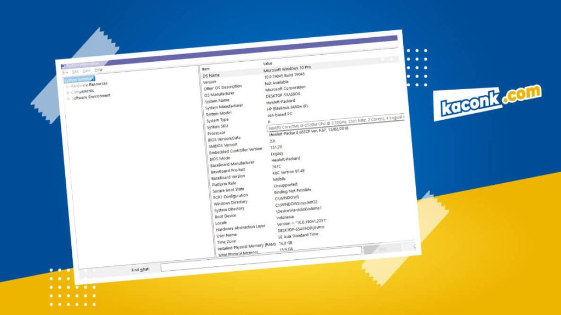Expand the Hardware Resources node
The width and height of the screenshot is (561, 315).
[x=67, y=86]
